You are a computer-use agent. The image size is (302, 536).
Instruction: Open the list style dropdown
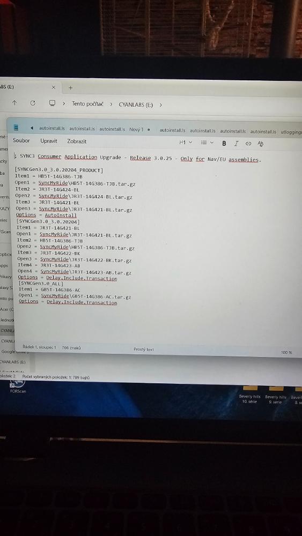[x=207, y=143]
